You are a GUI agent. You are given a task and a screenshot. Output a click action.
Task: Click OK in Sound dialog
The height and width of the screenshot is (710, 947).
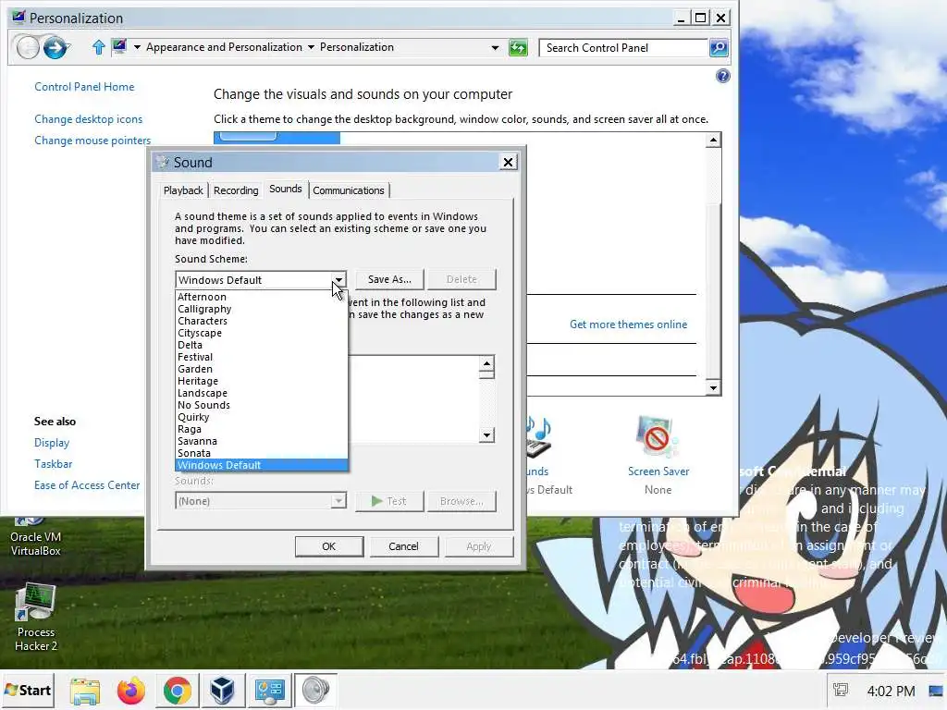tap(328, 546)
